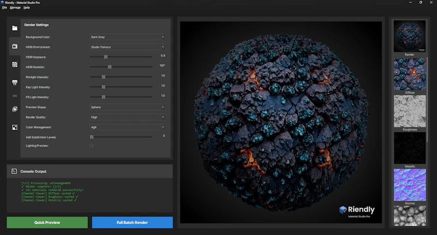Open the Render Quality dropdown

coord(127,117)
